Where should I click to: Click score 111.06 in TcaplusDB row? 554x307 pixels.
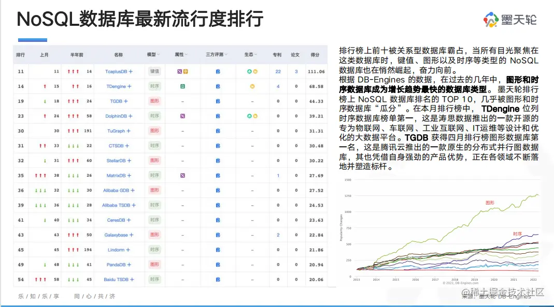pos(316,71)
